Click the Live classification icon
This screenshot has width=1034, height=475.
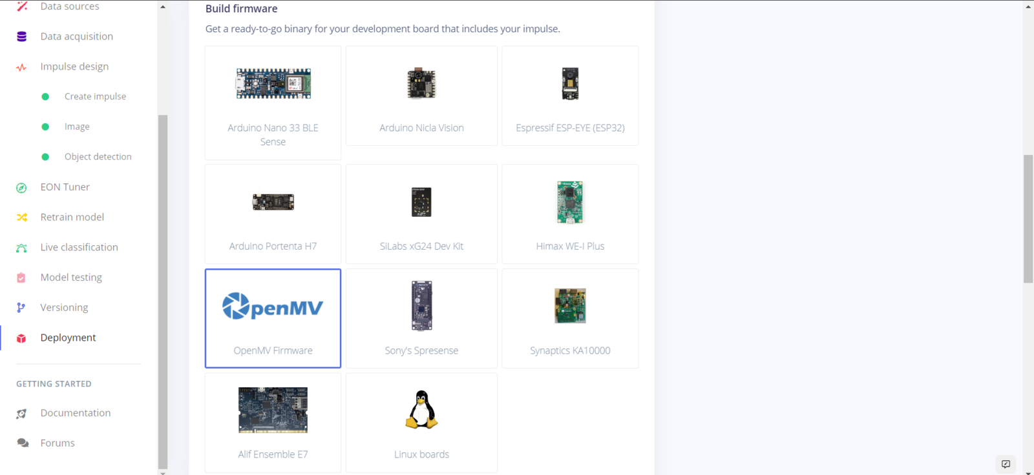[21, 248]
